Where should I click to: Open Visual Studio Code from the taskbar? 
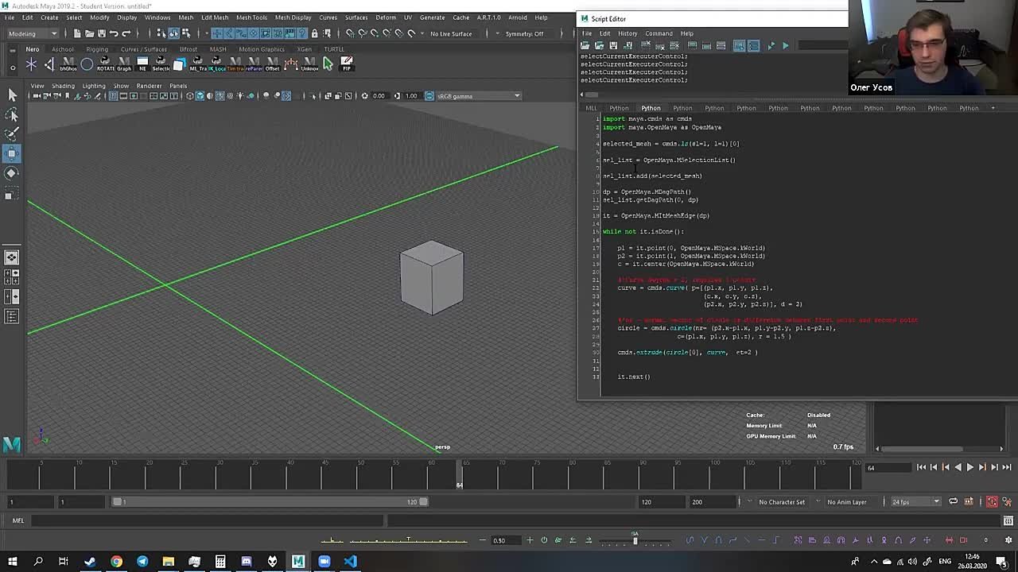350,562
